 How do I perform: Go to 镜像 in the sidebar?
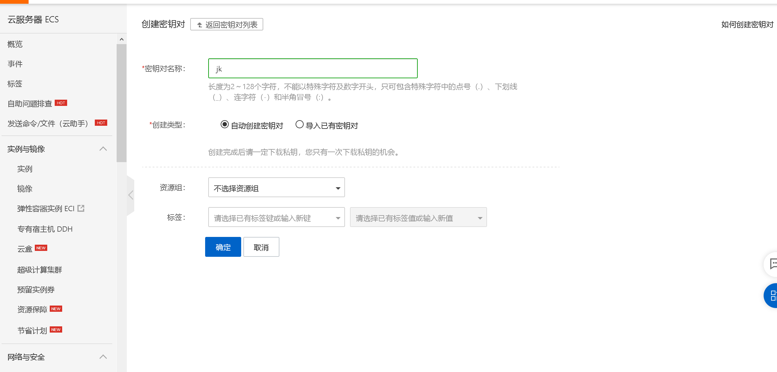coord(25,189)
